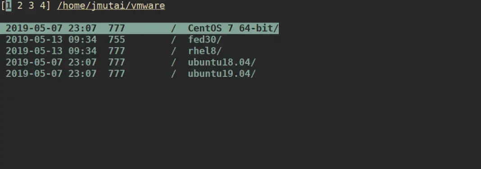Click the slash size marker beside ubuntu19.04
The height and width of the screenshot is (169, 481).
pos(174,73)
